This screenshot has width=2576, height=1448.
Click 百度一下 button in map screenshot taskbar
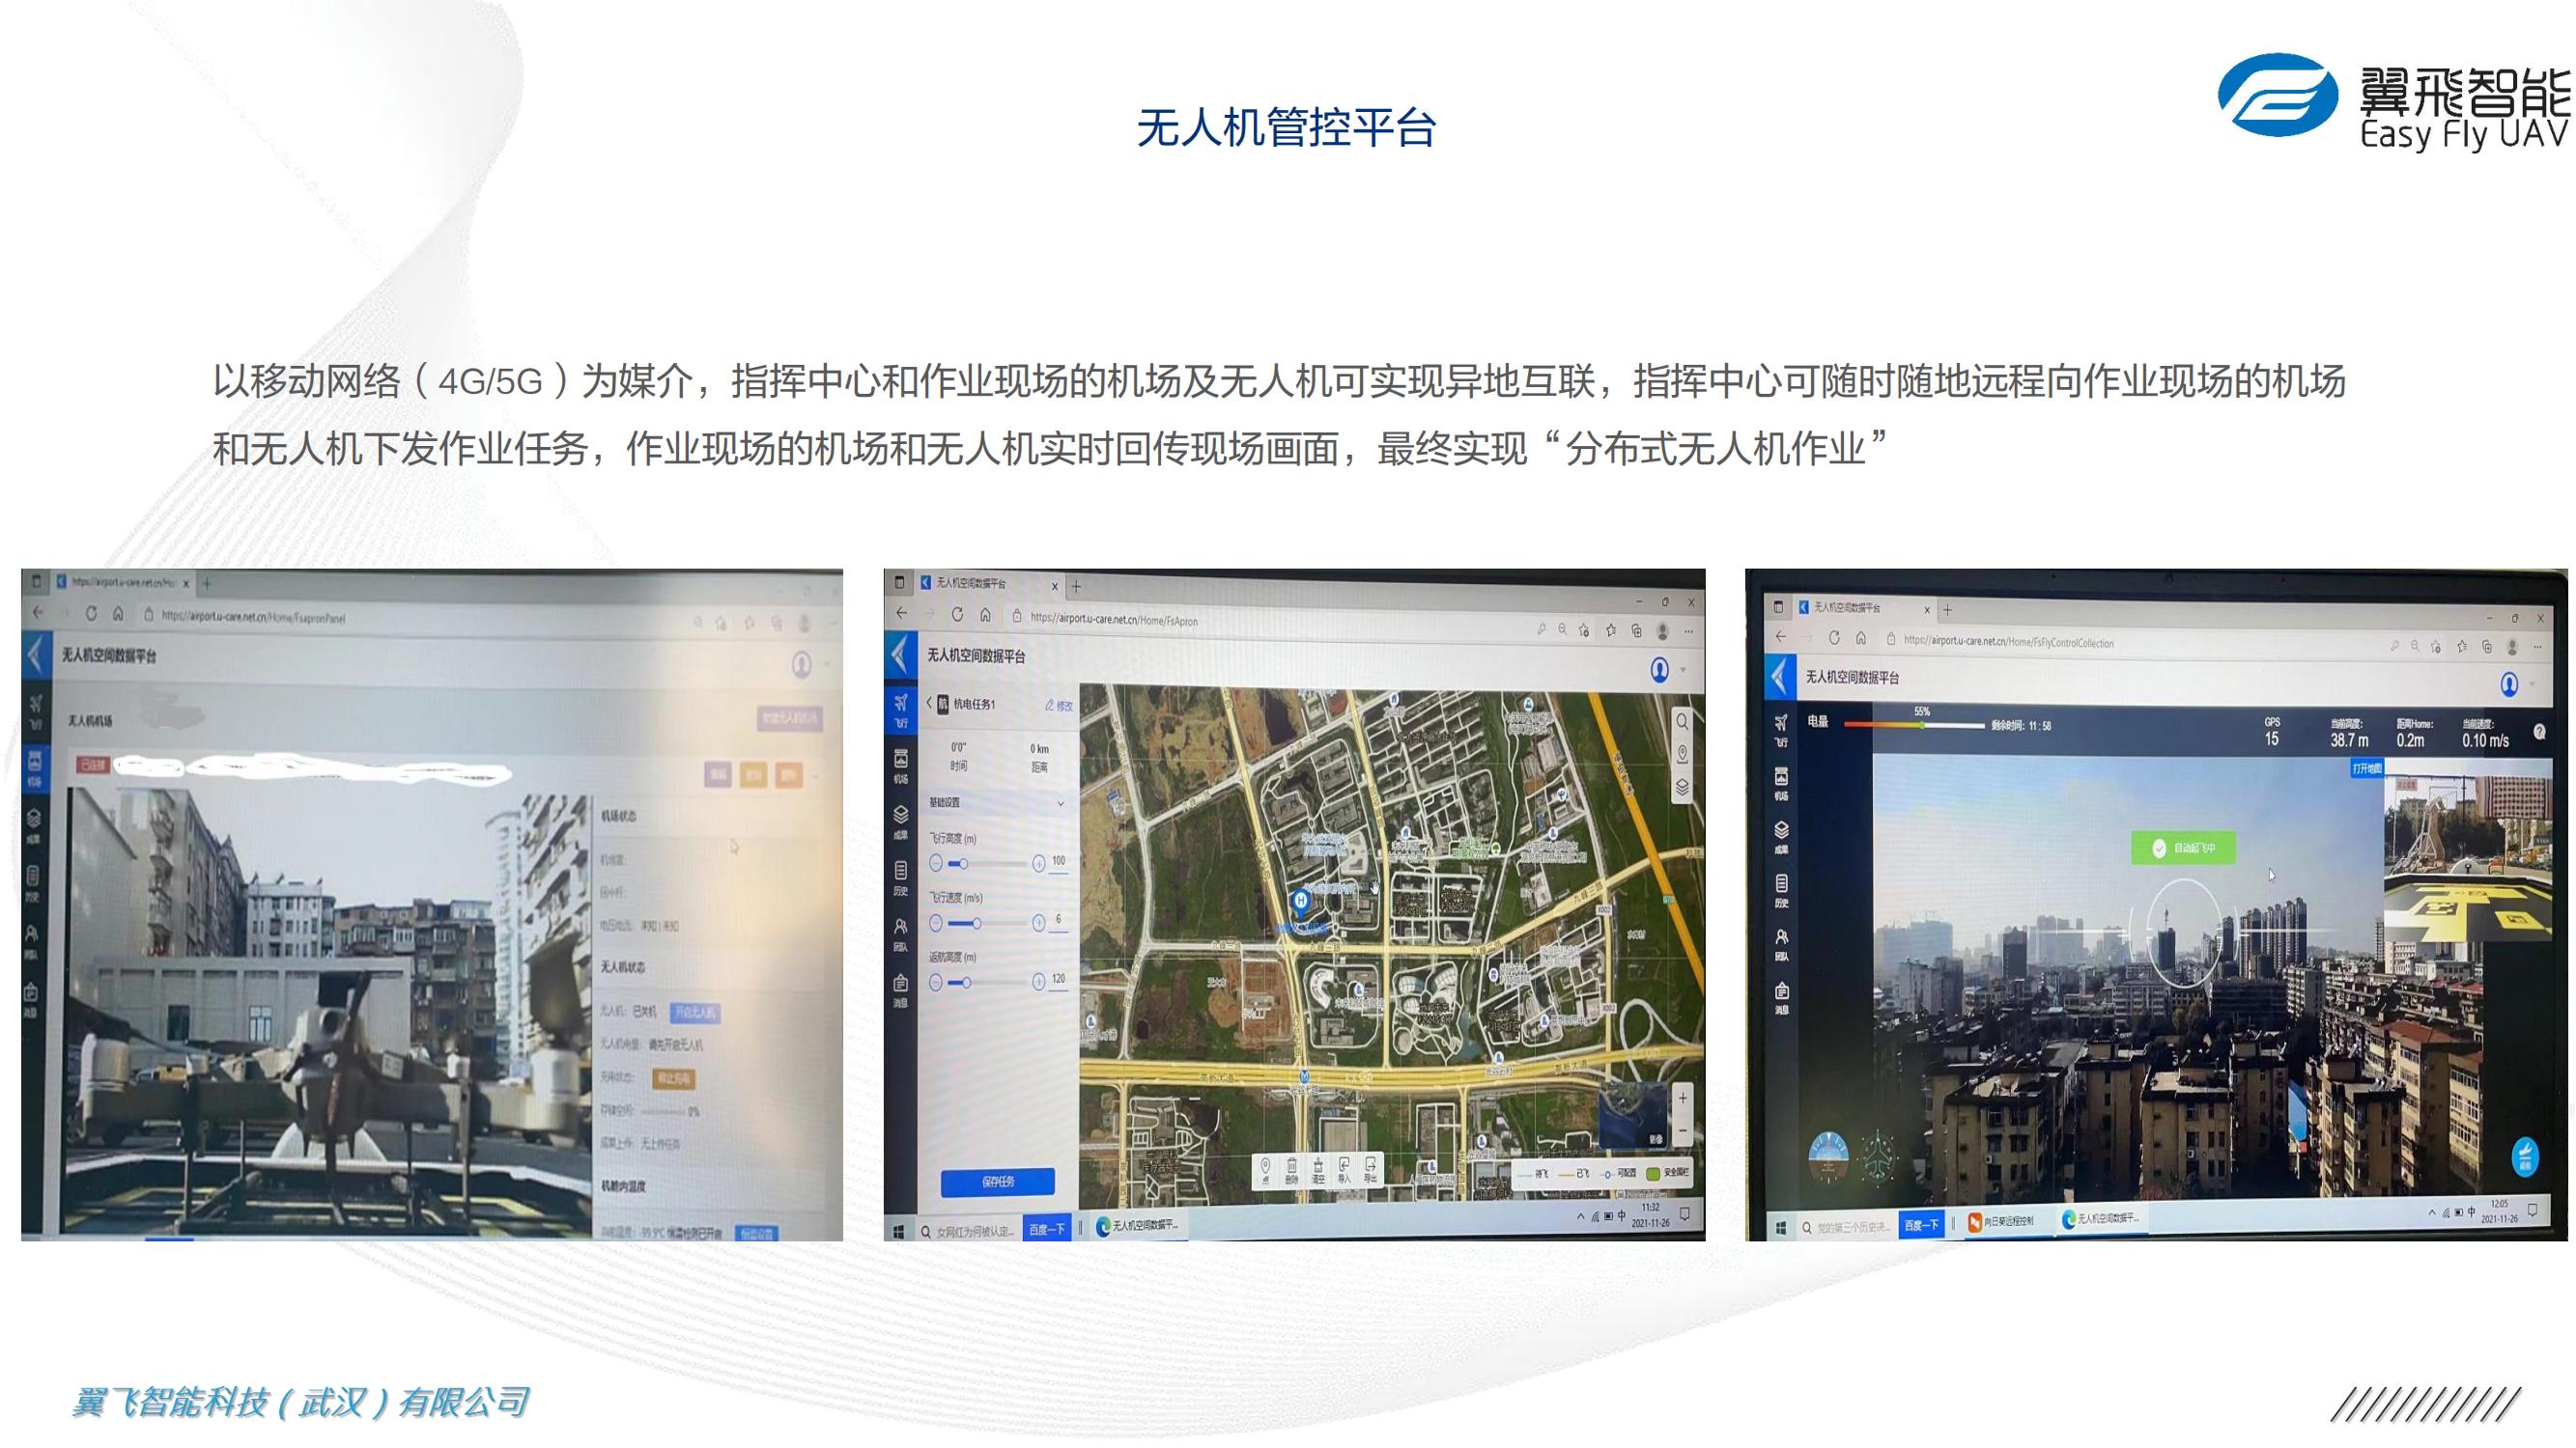point(1047,1229)
